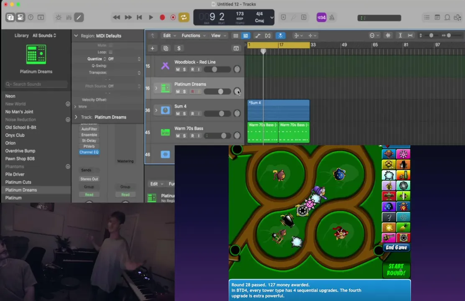Viewport: 465px width, 301px height.
Task: Add new track with plus button
Action: (153, 48)
